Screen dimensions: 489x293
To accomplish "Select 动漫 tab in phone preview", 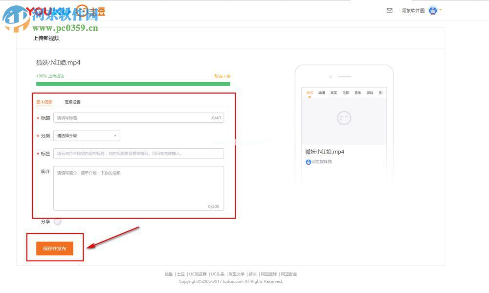I will [321, 92].
